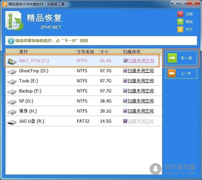Open the 注册 register link
The image size is (202, 180).
pyautogui.click(x=189, y=14)
